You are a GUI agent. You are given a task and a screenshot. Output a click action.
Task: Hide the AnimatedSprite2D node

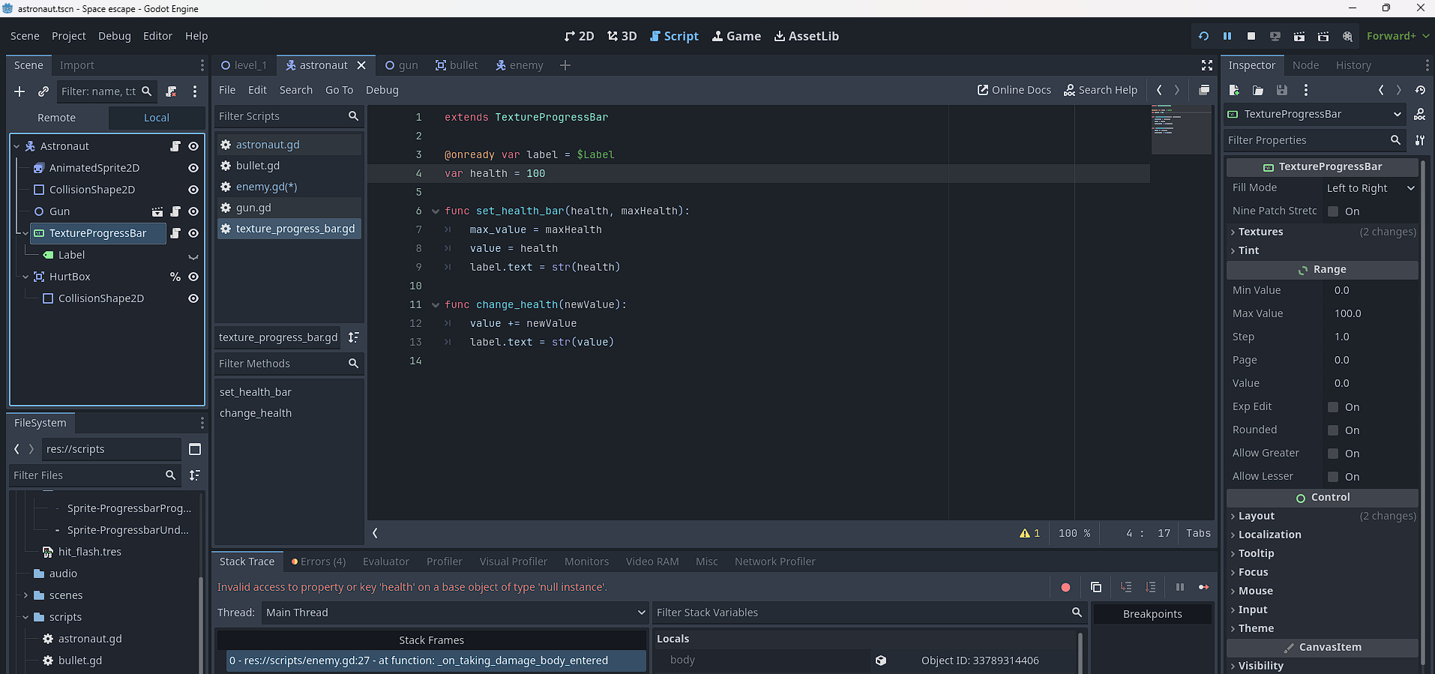193,168
